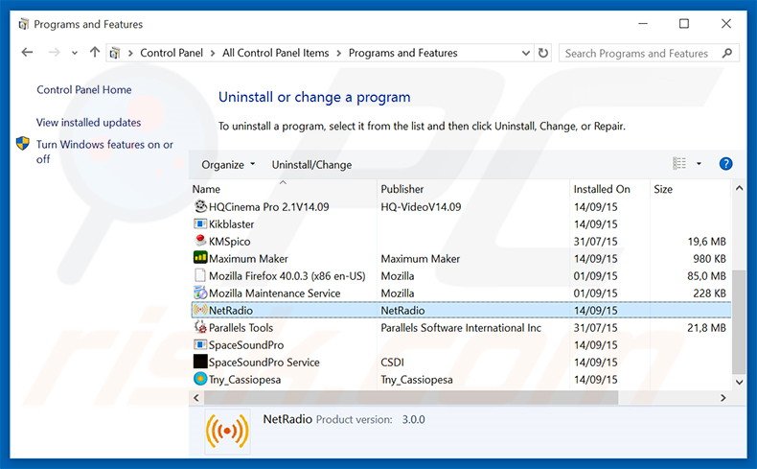
Task: Click the change view icon
Action: point(679,164)
